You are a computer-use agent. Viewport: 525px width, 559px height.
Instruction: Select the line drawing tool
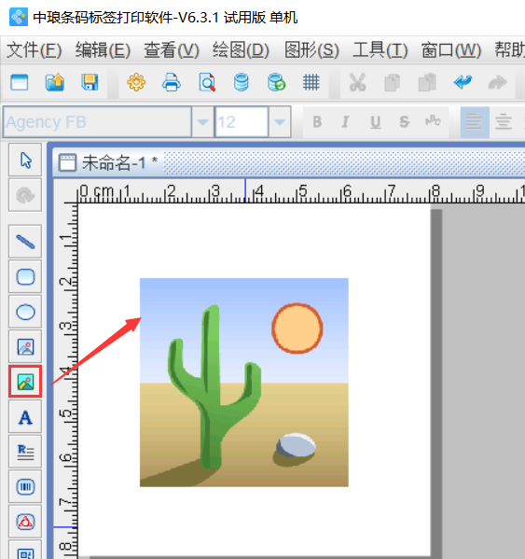tap(25, 242)
